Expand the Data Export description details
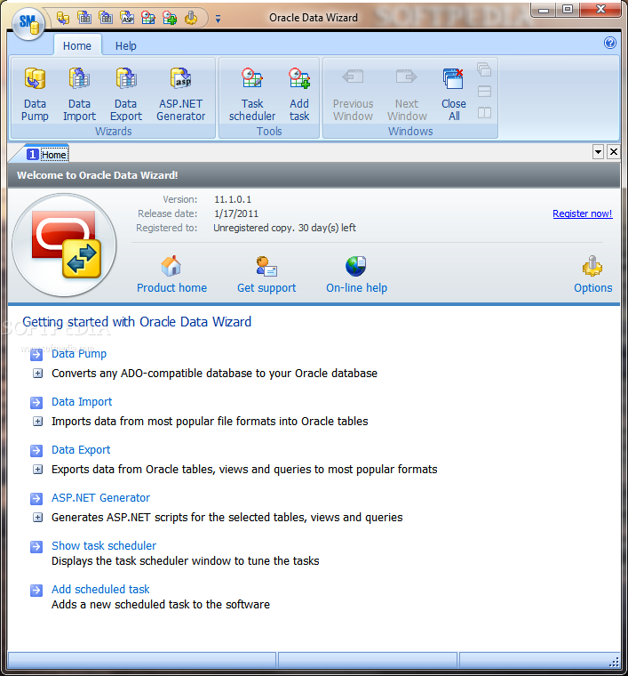This screenshot has width=628, height=676. pyautogui.click(x=38, y=469)
